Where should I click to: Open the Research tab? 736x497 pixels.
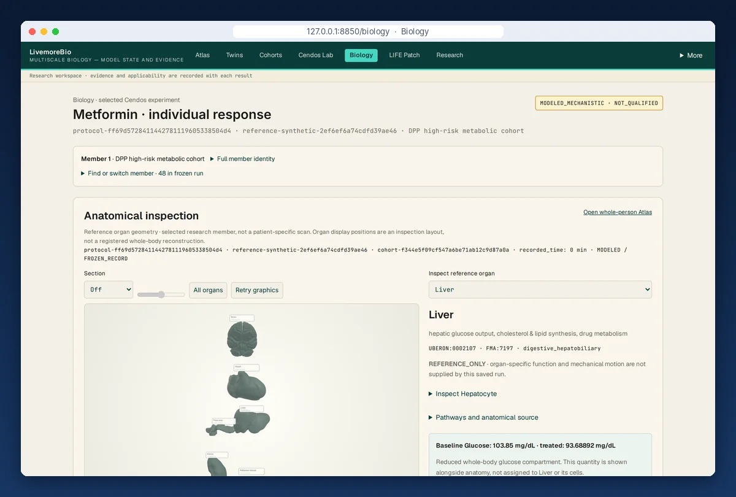(x=450, y=55)
